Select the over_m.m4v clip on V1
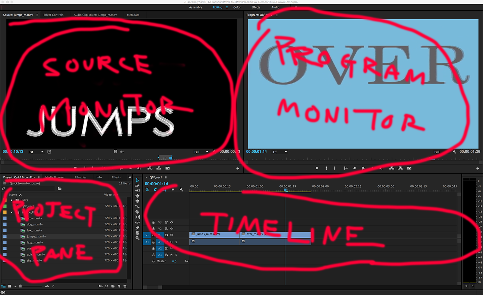The image size is (483, 295). [x=275, y=234]
